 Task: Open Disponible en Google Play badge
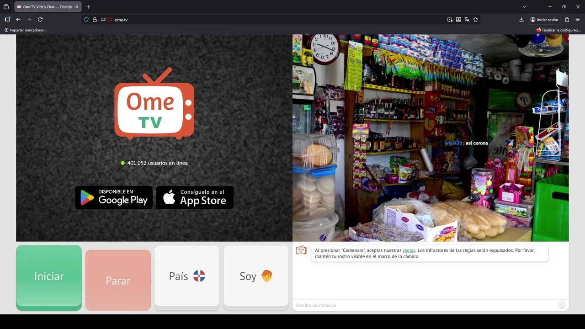[114, 197]
